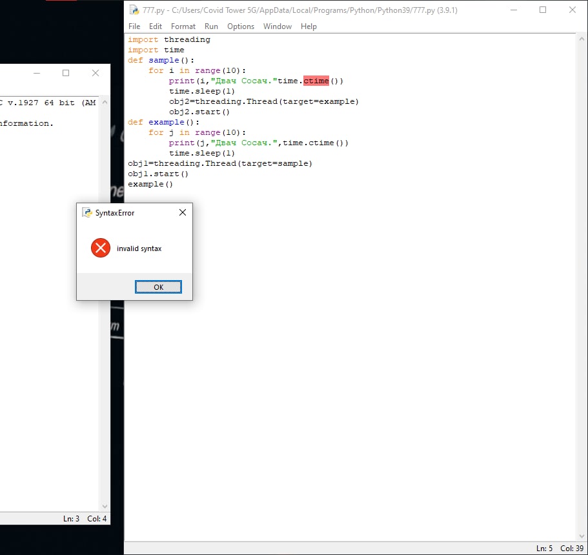Click the 777.py window Python file icon
The width and height of the screenshot is (588, 555).
coord(134,10)
